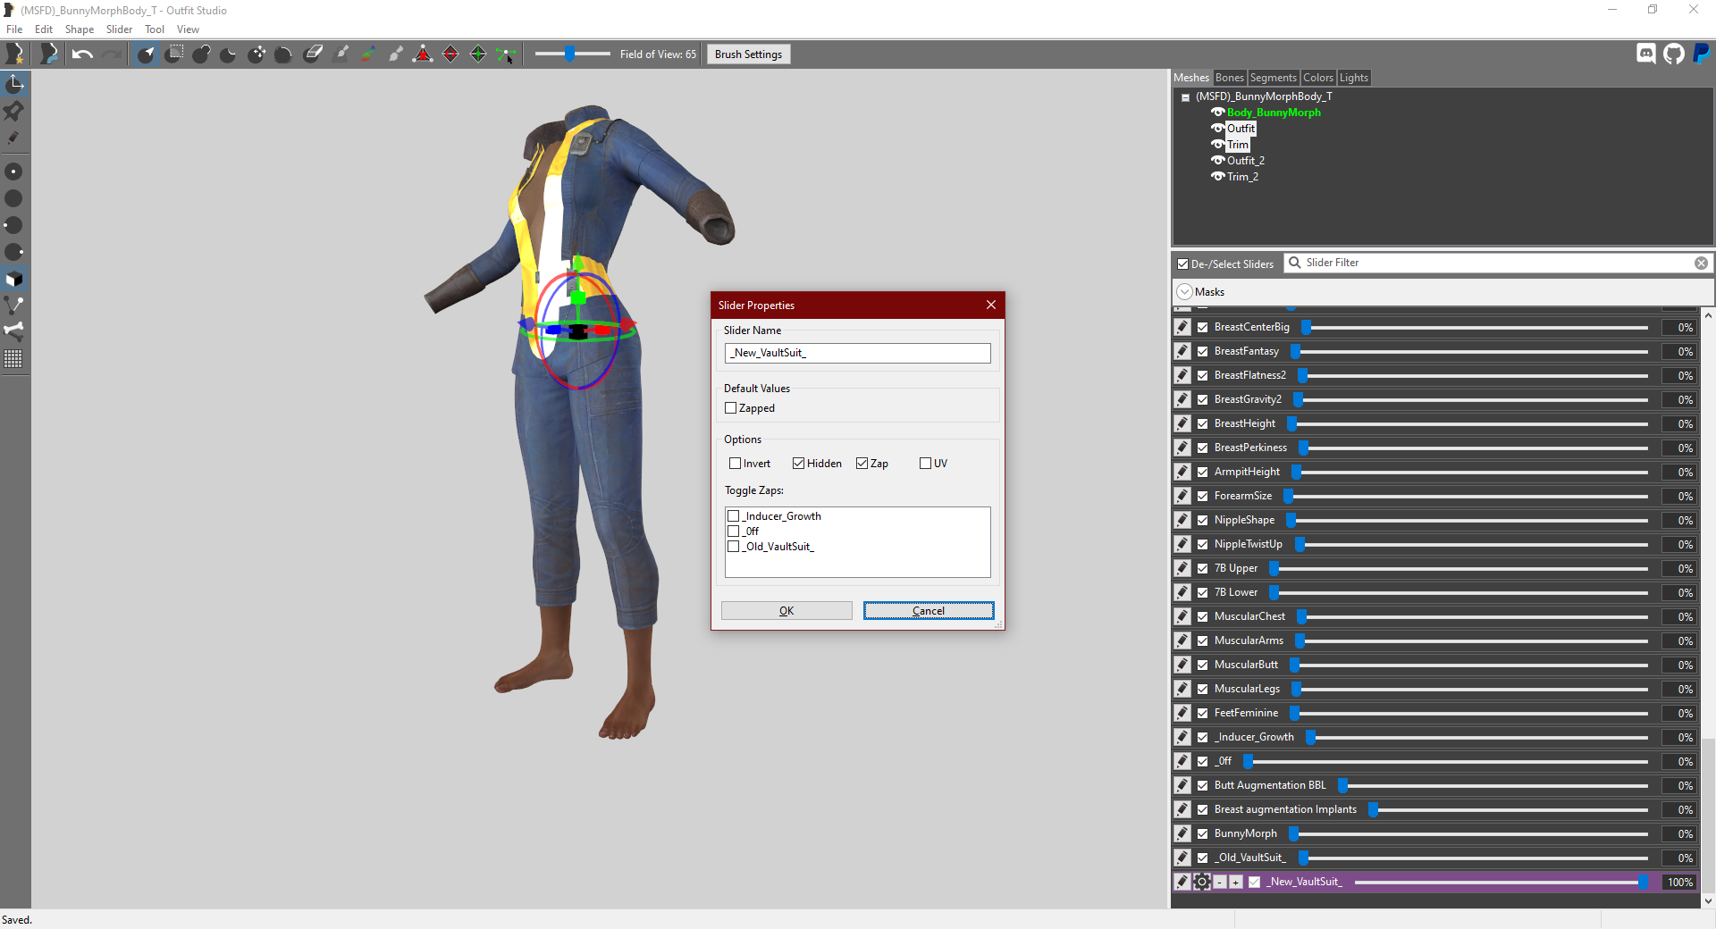Viewport: 1716px width, 929px height.
Task: Click the minus button on _New_VaultSuit_ row
Action: click(1220, 883)
